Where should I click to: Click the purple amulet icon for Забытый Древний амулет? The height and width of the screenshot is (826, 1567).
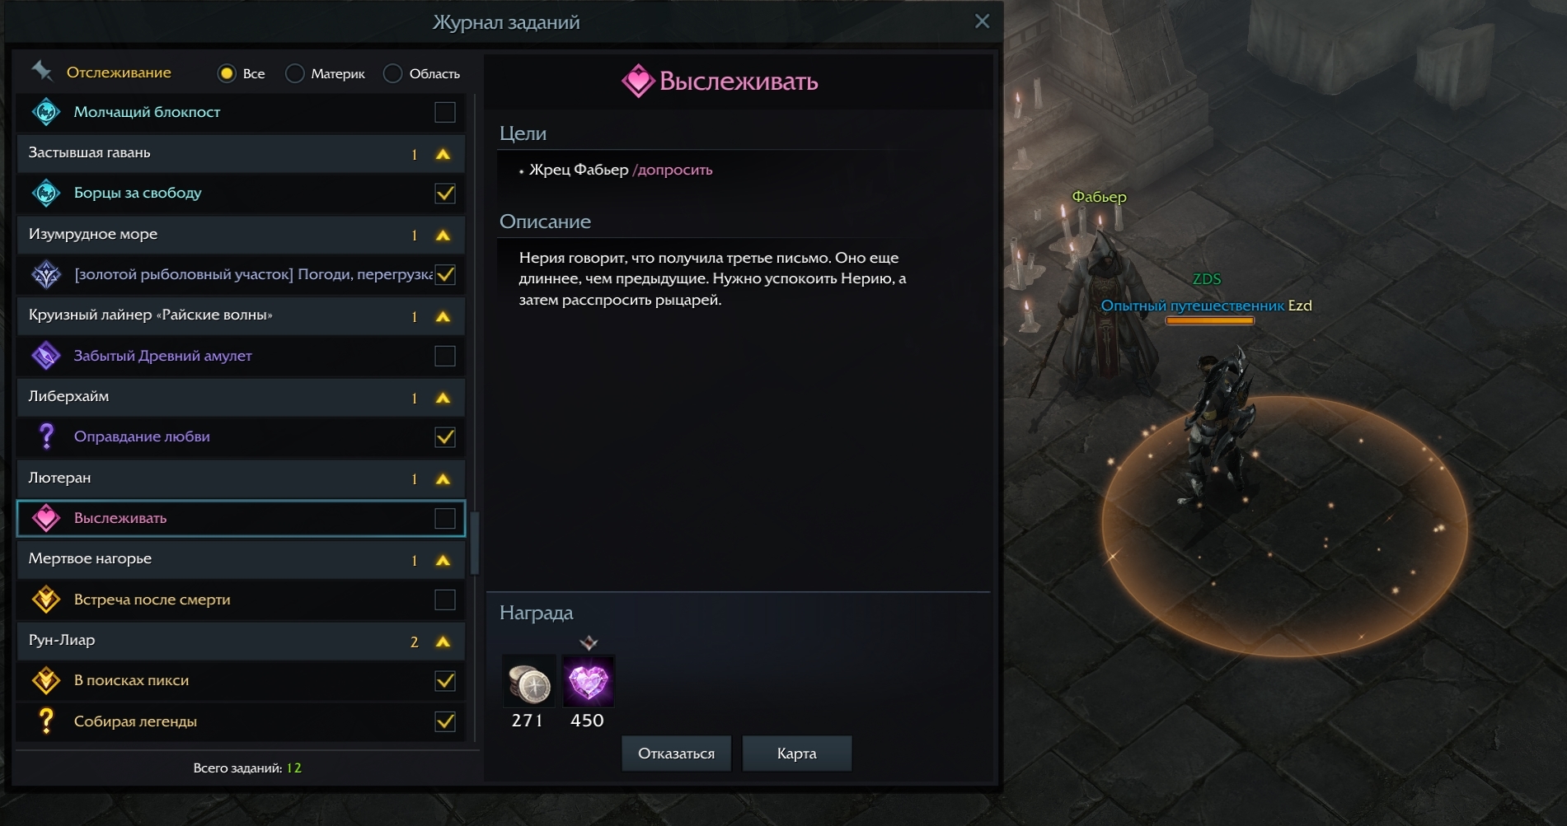click(x=46, y=356)
